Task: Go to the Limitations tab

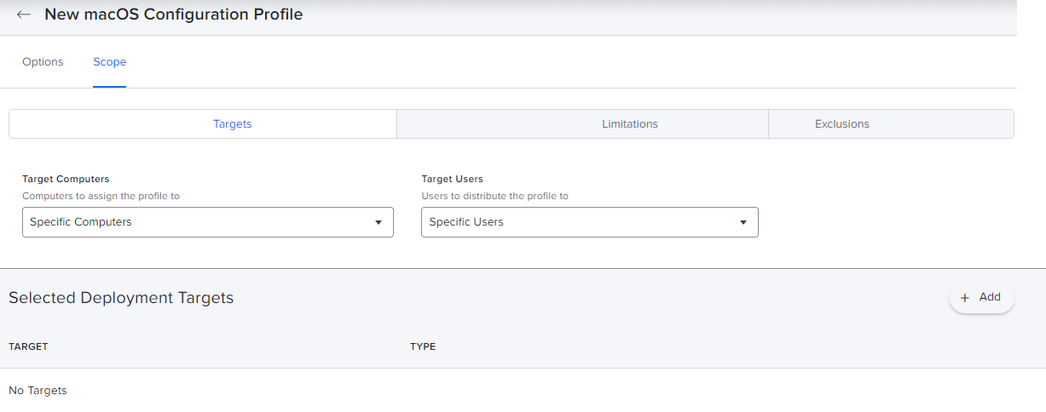Action: (629, 124)
